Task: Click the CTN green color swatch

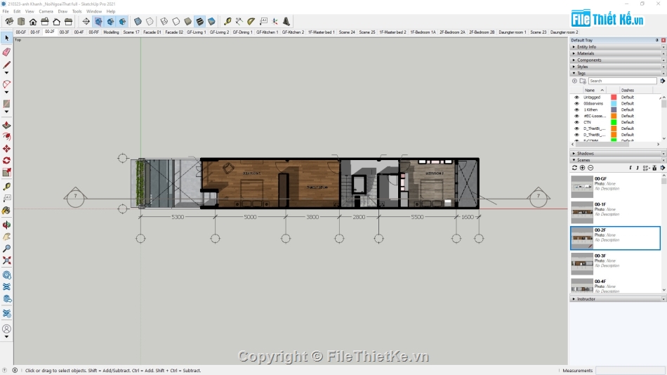Action: tap(614, 122)
